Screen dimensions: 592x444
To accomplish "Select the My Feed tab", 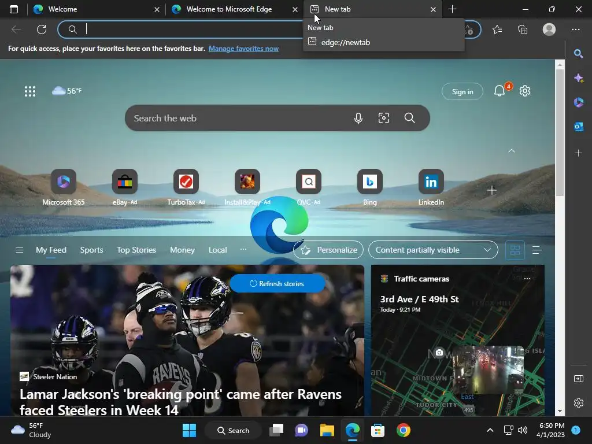I will point(51,250).
